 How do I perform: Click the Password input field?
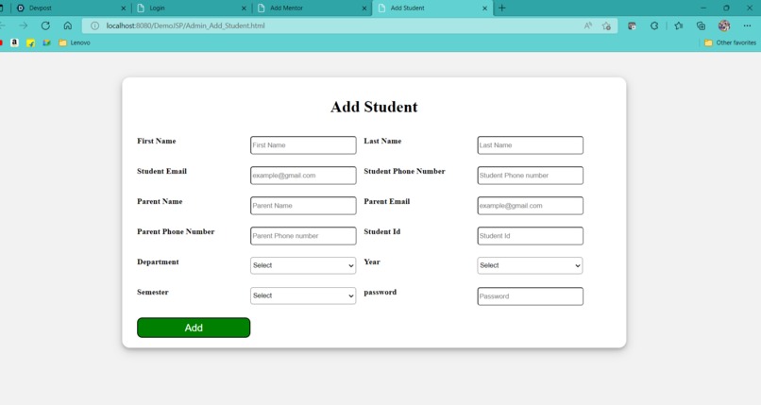[530, 296]
